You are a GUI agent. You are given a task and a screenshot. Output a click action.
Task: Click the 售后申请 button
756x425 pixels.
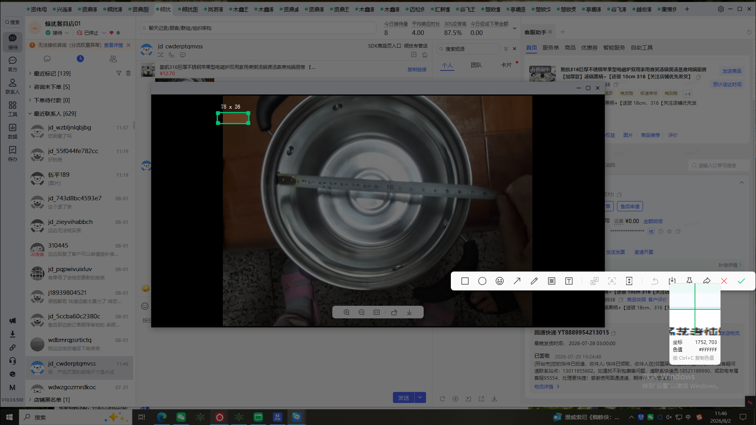coord(630,206)
